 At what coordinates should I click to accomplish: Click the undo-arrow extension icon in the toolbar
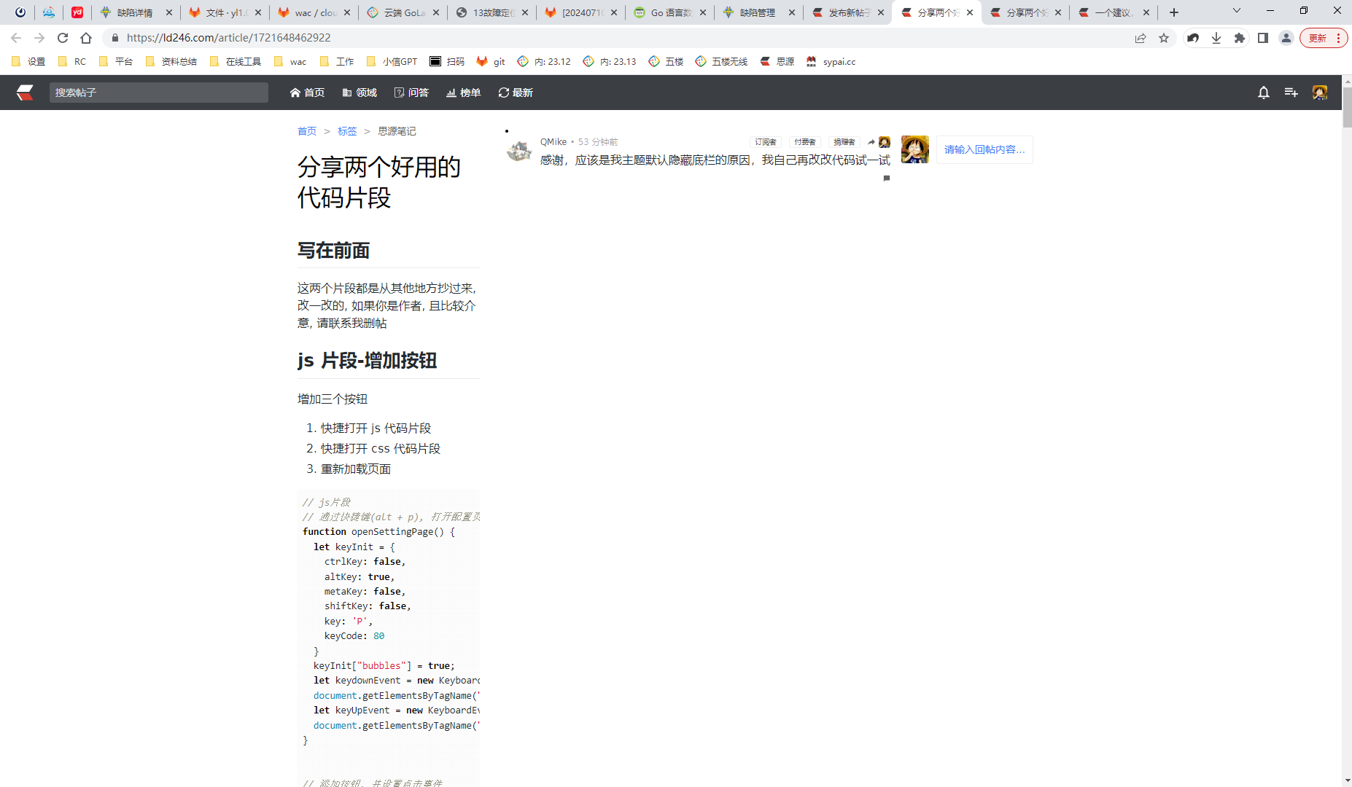tap(1193, 38)
